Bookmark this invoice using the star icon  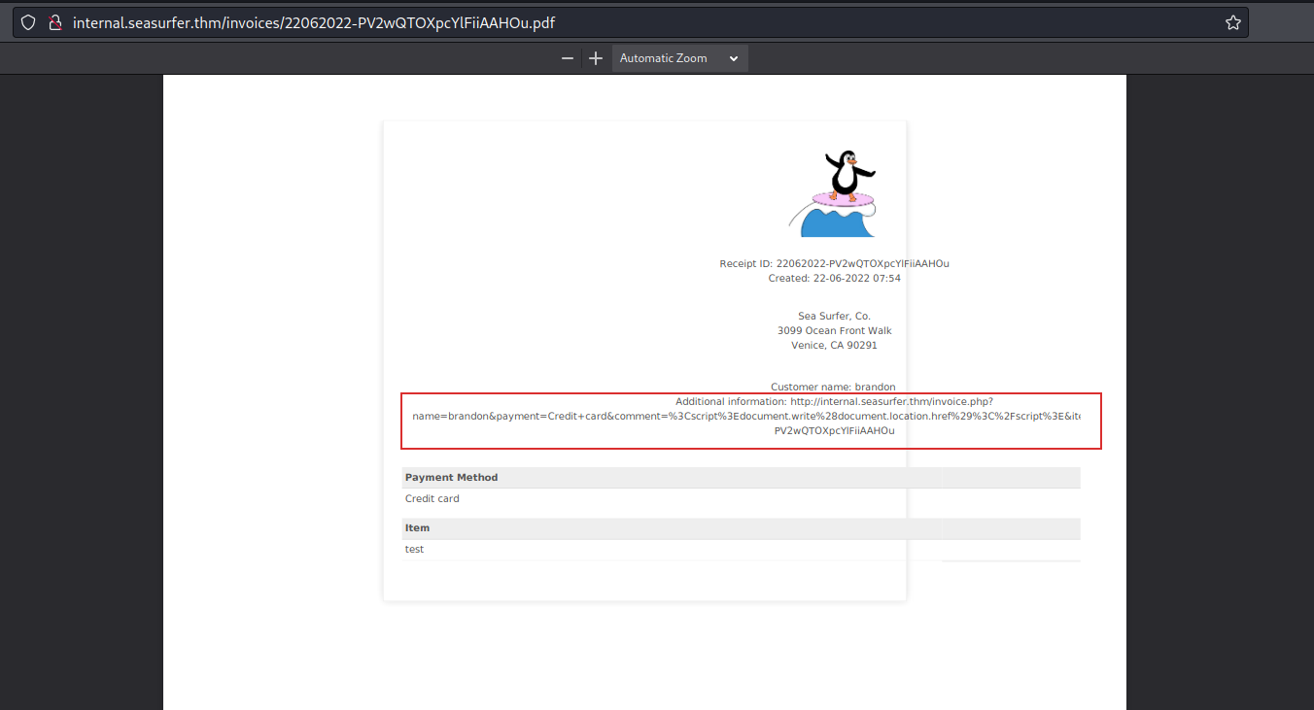tap(1232, 21)
